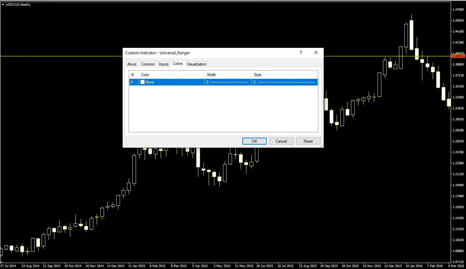Reset the indicator settings
The image size is (466, 269).
pyautogui.click(x=308, y=141)
